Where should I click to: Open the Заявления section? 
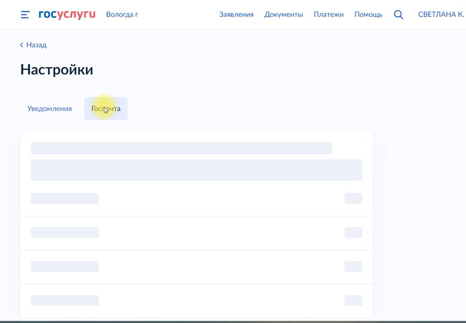[236, 14]
